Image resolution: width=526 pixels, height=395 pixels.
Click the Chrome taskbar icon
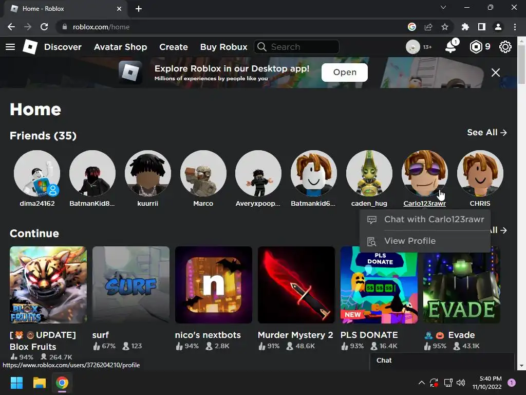click(x=62, y=383)
